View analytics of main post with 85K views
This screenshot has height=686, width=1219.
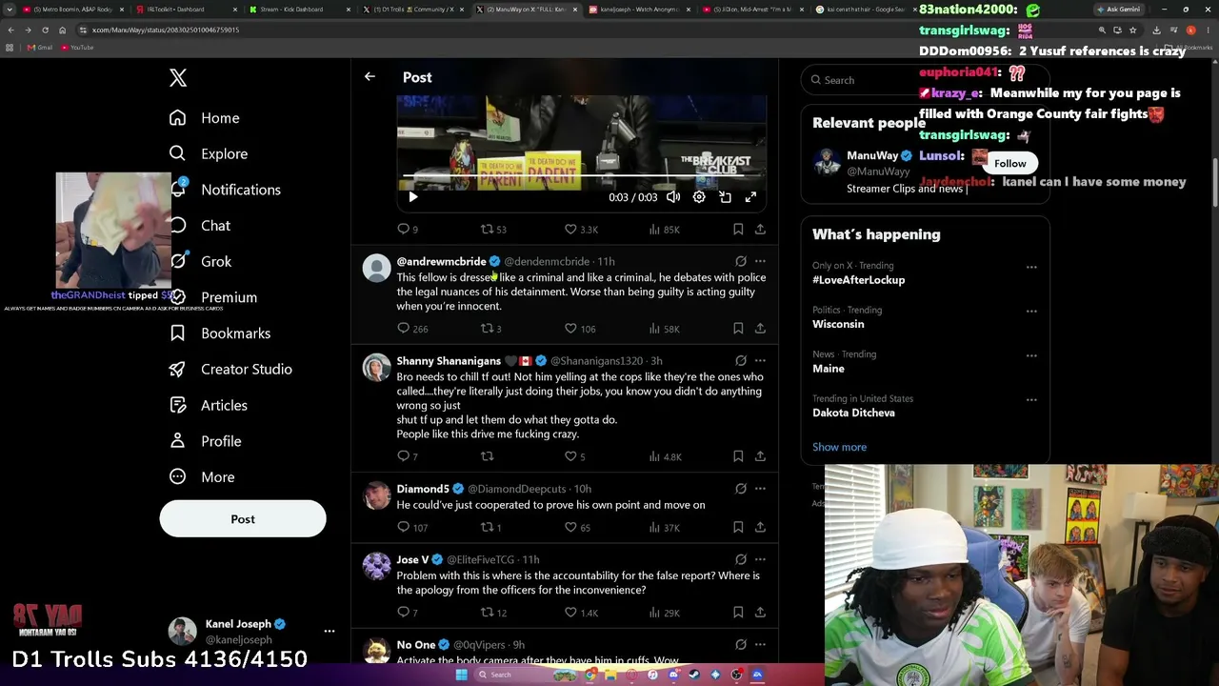click(664, 230)
